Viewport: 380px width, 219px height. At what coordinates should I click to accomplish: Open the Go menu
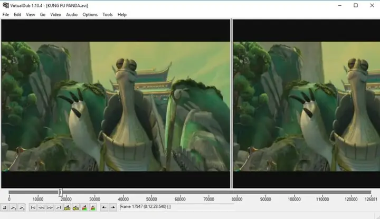43,15
